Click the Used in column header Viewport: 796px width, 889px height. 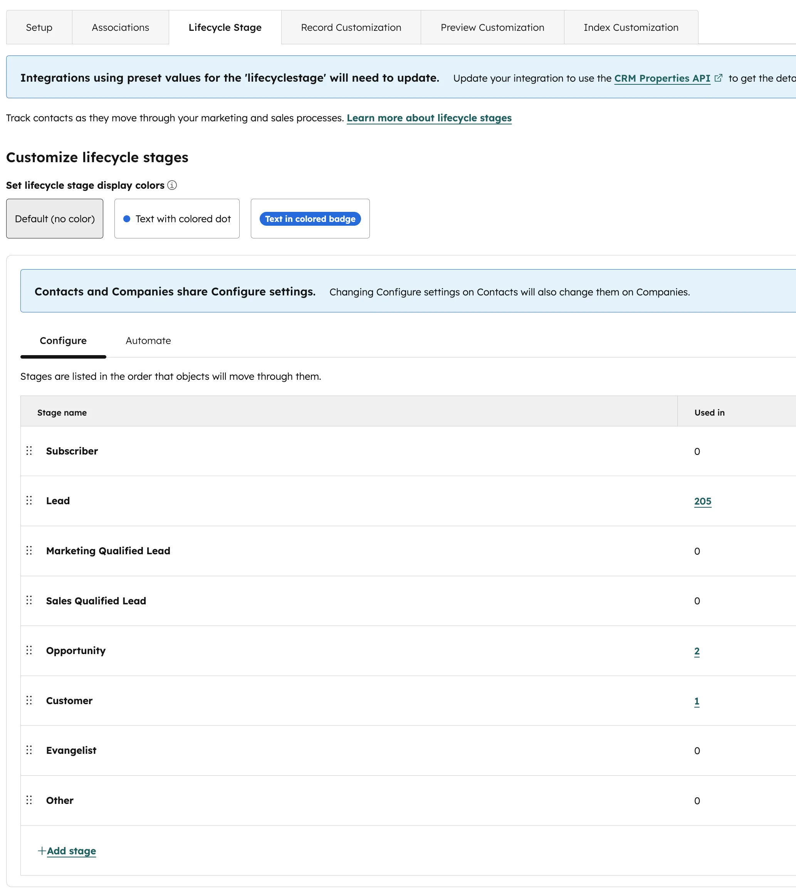[x=709, y=412]
